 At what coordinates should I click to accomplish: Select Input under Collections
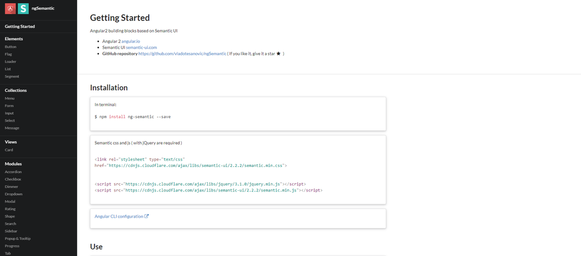click(x=9, y=113)
